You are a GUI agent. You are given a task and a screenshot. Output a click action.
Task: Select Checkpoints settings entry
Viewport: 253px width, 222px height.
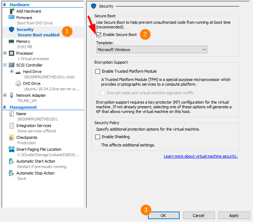27,137
